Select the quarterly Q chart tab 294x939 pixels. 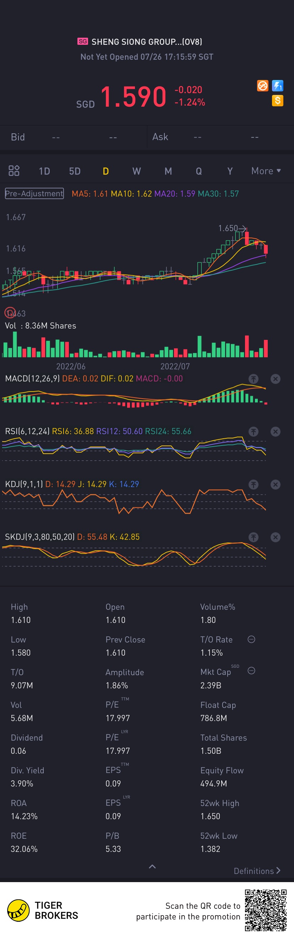(x=199, y=171)
